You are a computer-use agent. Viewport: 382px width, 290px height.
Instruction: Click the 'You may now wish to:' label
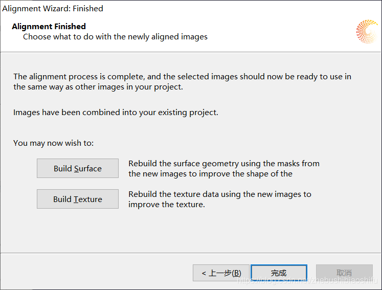tap(53, 143)
